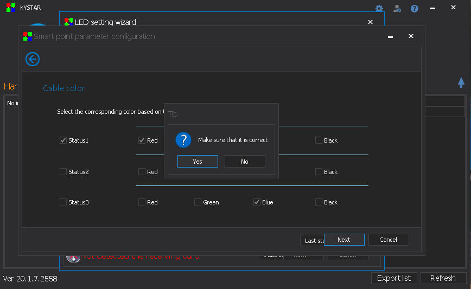This screenshot has width=471, height=289.
Task: Enable the Status2 checkbox
Action: coord(63,172)
